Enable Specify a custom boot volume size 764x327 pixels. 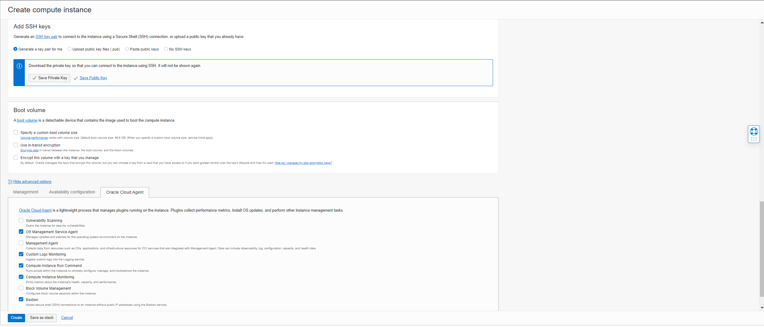16,132
